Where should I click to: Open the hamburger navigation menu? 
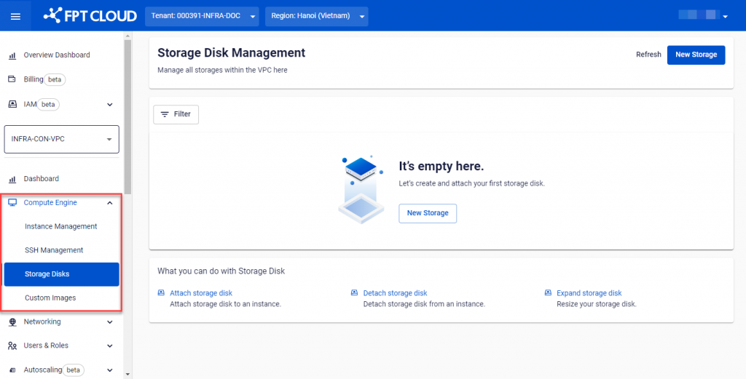pos(15,16)
